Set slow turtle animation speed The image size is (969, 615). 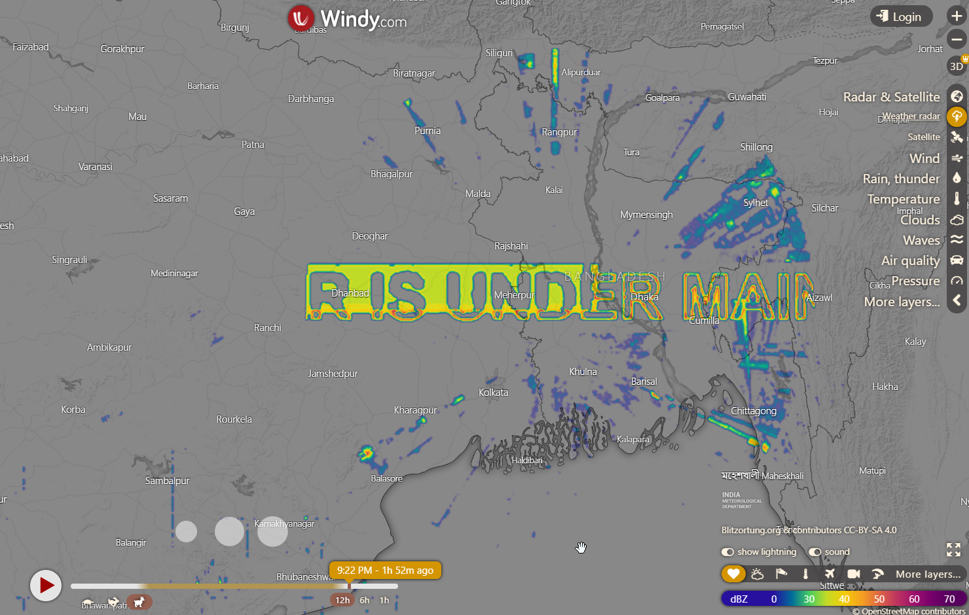point(88,601)
